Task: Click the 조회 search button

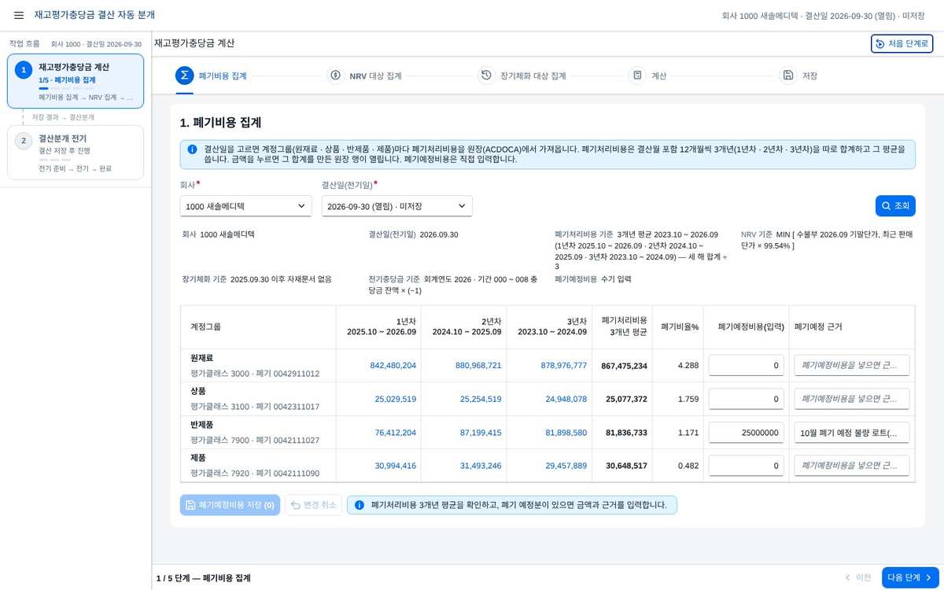Action: (895, 206)
